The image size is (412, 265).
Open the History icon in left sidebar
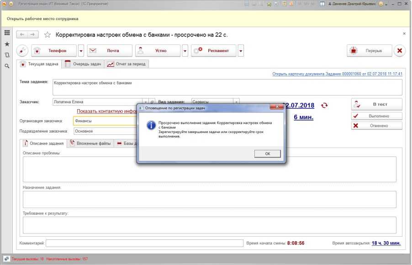7,55
